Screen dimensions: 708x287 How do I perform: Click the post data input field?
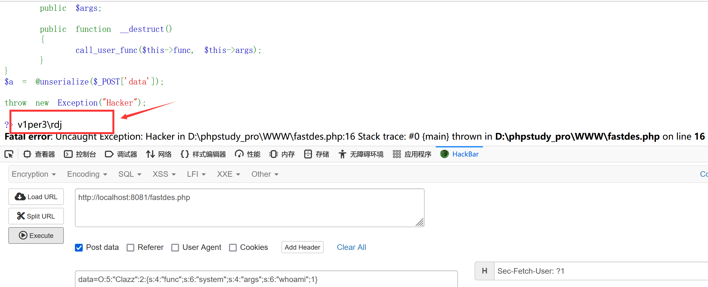(x=266, y=279)
